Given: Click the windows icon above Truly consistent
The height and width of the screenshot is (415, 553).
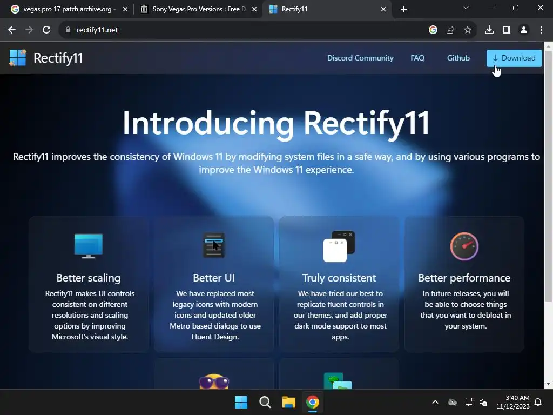Looking at the screenshot, I should pyautogui.click(x=339, y=246).
